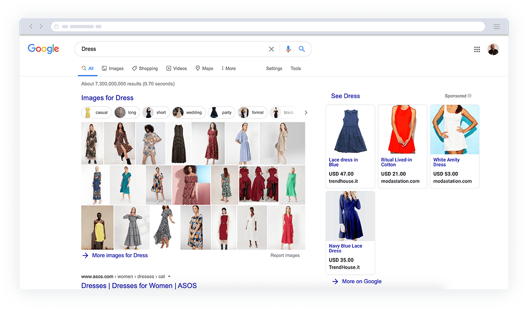The image size is (528, 310).
Task: Expand the asos.com result dropdown arrow
Action: tap(169, 277)
